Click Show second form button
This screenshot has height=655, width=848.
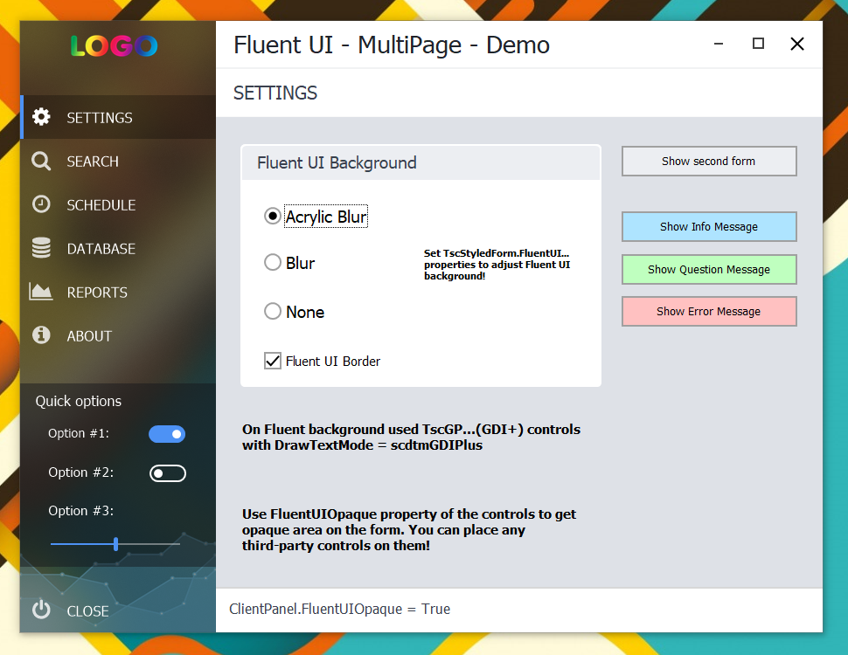pos(709,161)
